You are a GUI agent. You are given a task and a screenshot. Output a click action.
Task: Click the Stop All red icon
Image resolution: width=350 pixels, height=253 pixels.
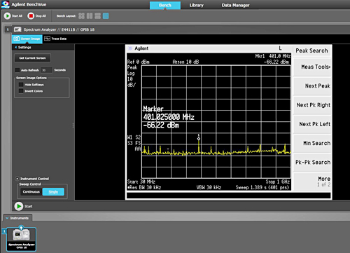(31, 16)
